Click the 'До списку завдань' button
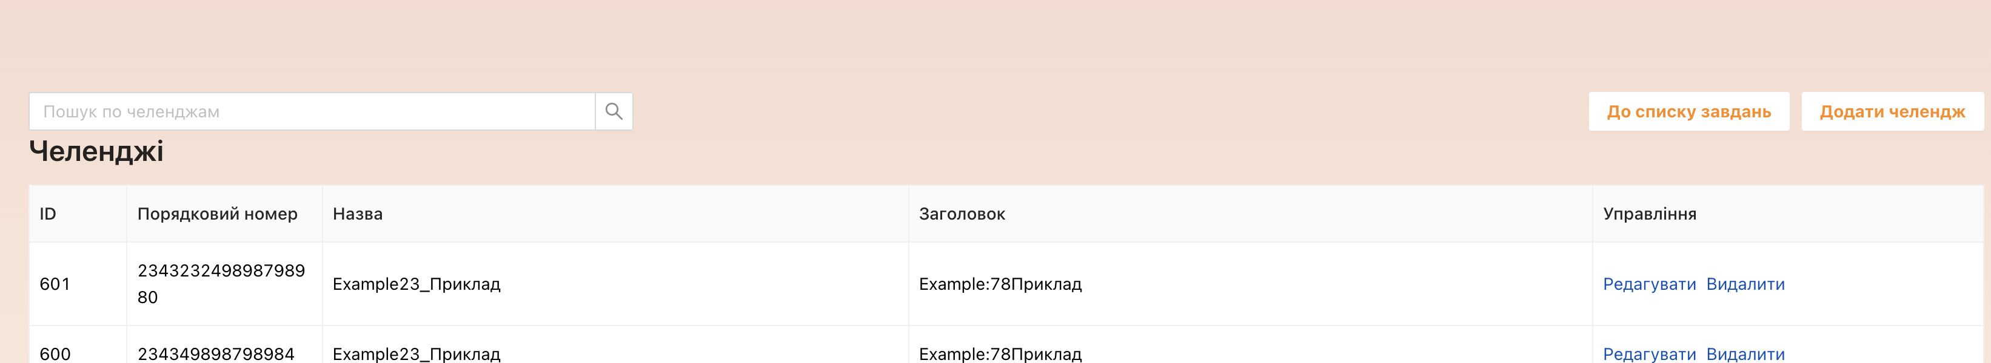1991x363 pixels. [1690, 111]
